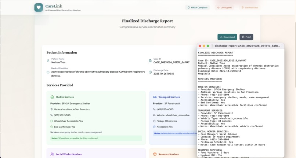This screenshot has height=158, width=296.
Task: Click the Patient Name person icon
Action: pos(48,61)
